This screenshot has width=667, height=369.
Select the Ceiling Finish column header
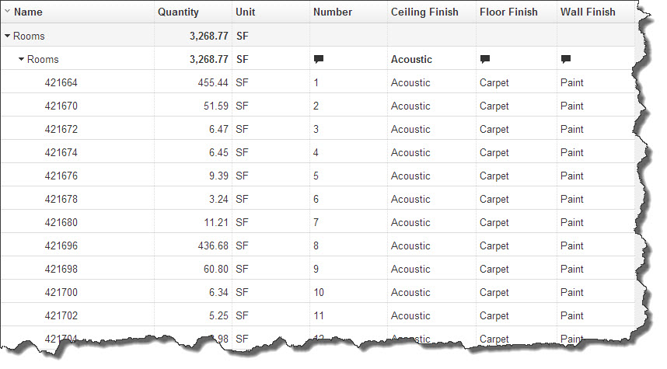[x=424, y=12]
